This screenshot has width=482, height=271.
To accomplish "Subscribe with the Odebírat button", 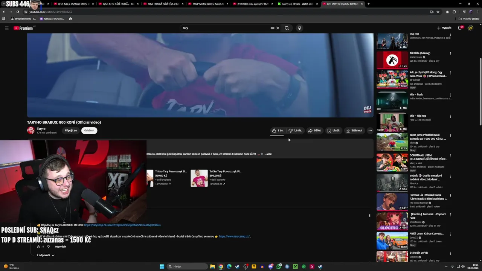I will (89, 131).
